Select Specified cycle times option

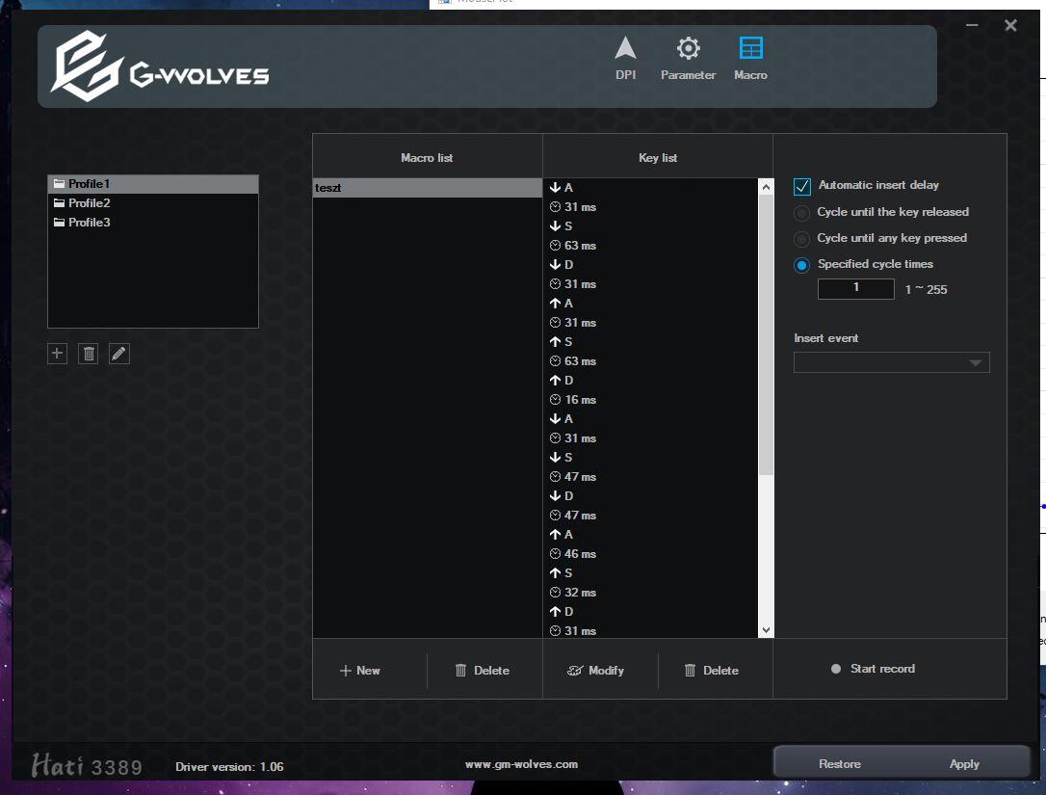click(x=801, y=265)
